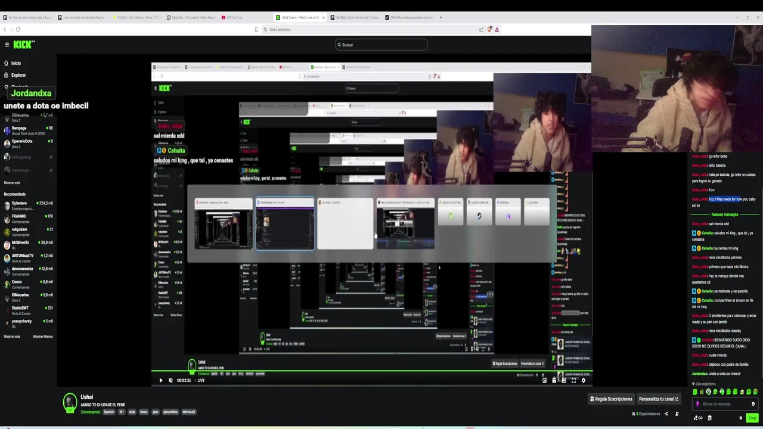Screen dimensions: 763x429
Task: Click Jordandxa username in chat message
Action: point(700,374)
